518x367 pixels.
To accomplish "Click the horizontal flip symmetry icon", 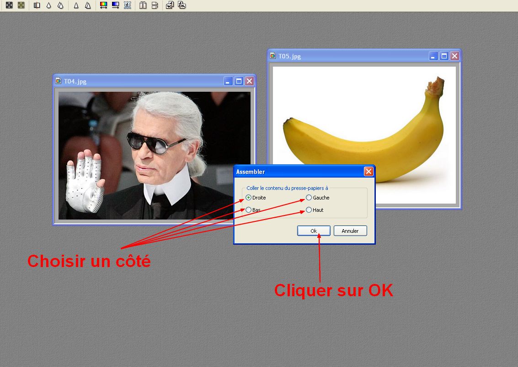I will coord(143,5).
